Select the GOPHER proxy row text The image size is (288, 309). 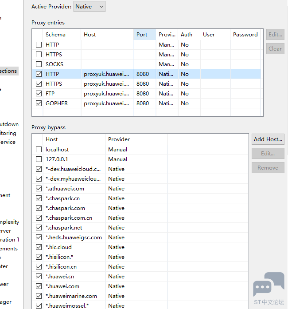point(57,103)
